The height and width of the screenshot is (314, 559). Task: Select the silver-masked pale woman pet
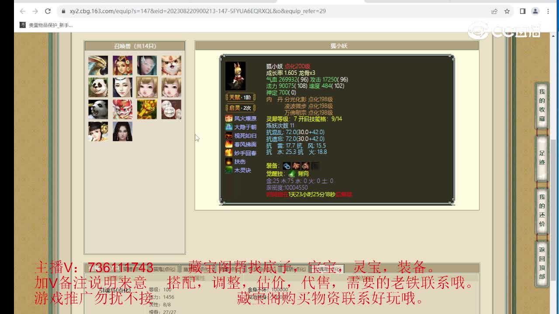tap(147, 65)
